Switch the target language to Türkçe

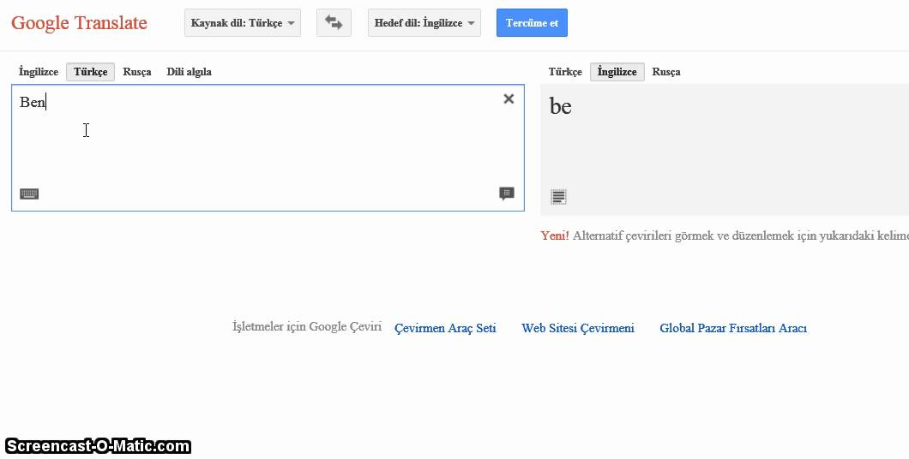[x=565, y=72]
